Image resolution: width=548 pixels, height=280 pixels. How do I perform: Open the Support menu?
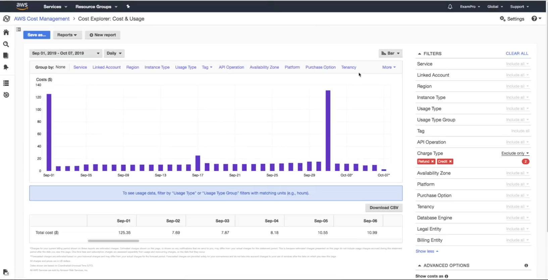519,7
